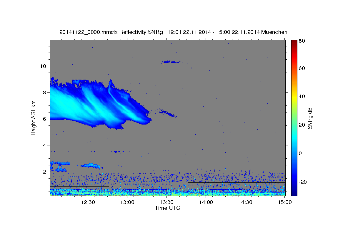Click the 'Height AGL km' axis label
353x235 pixels.
point(34,118)
